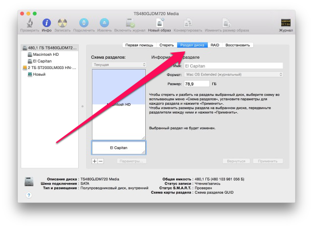This screenshot has height=228, width=313.
Task: Switch to the Первая помощь tab
Action: pos(139,45)
